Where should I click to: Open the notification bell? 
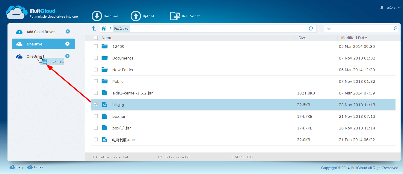click(382, 7)
